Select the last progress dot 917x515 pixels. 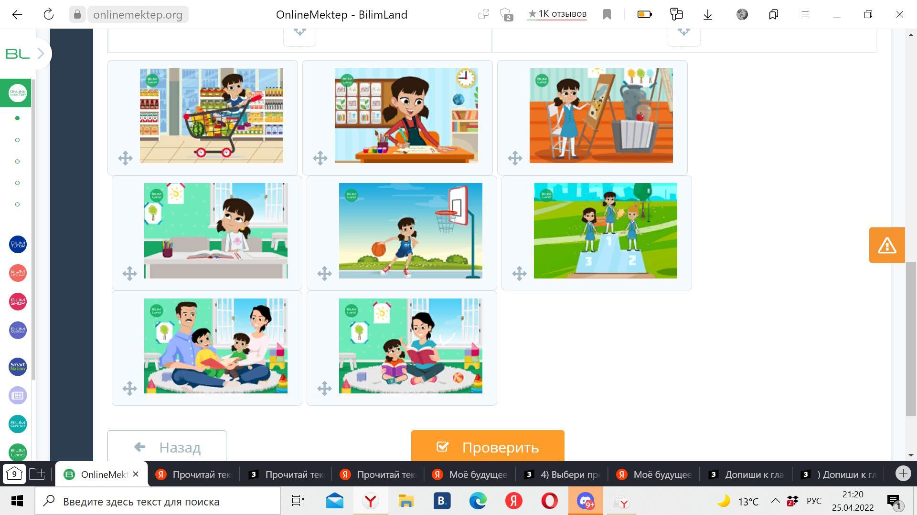pyautogui.click(x=18, y=204)
